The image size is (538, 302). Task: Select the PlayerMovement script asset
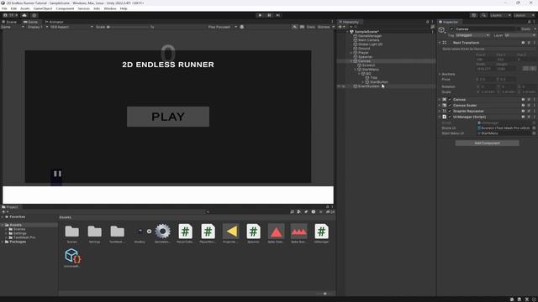coord(208,232)
